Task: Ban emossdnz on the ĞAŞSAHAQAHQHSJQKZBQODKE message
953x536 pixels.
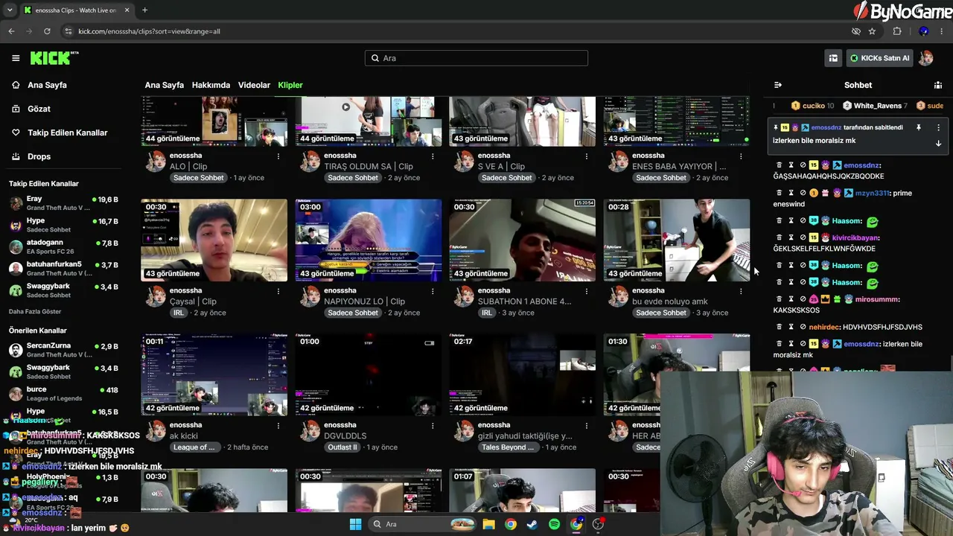Action: pos(803,165)
